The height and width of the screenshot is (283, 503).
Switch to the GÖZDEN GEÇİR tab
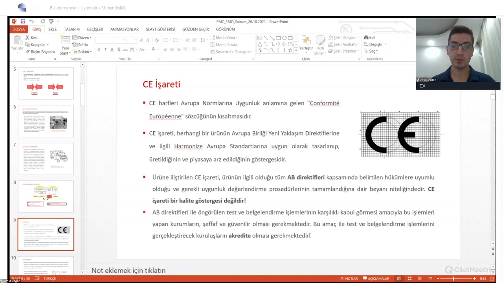pos(196,29)
